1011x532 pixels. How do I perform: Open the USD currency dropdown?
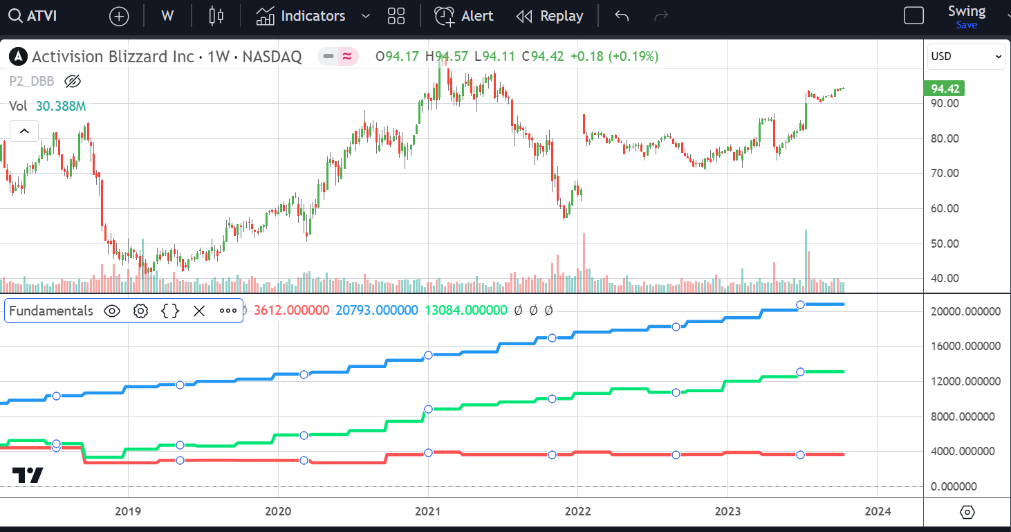point(966,57)
